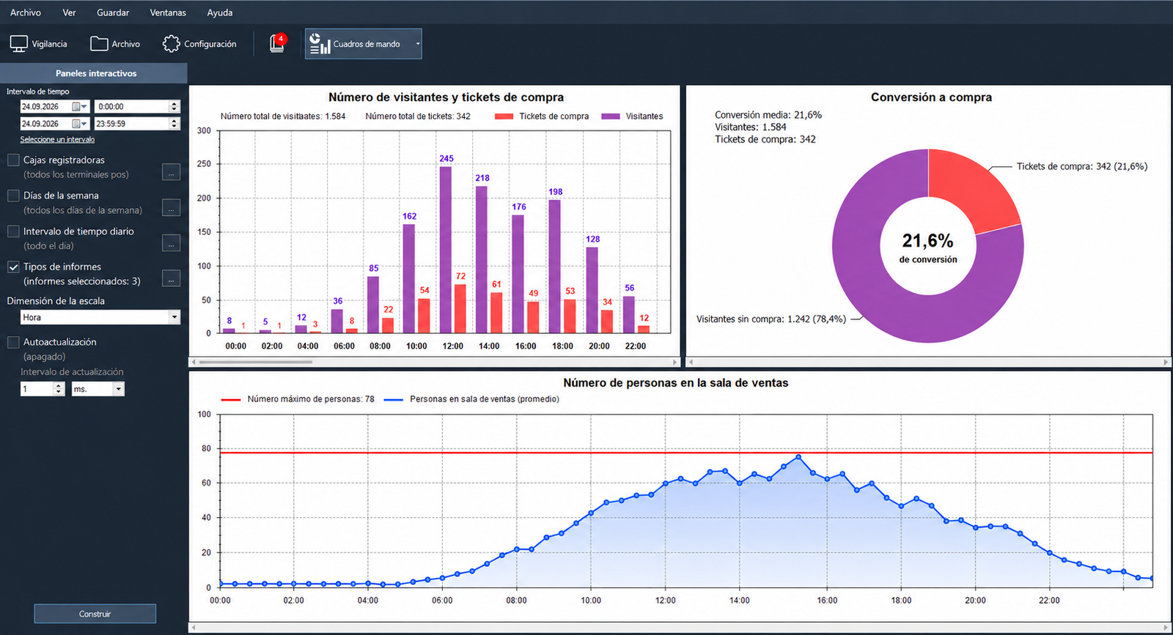Open the Ayuda menu
Screen dimensions: 1173x635
click(220, 12)
